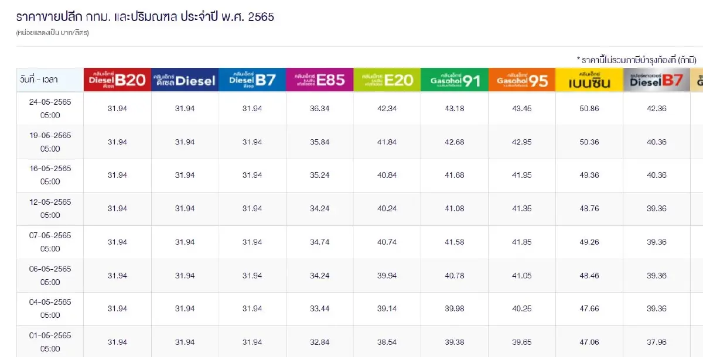Select the date cell 16-05-2565 05:00
Viewport: 703px width, 357px height.
coord(50,175)
